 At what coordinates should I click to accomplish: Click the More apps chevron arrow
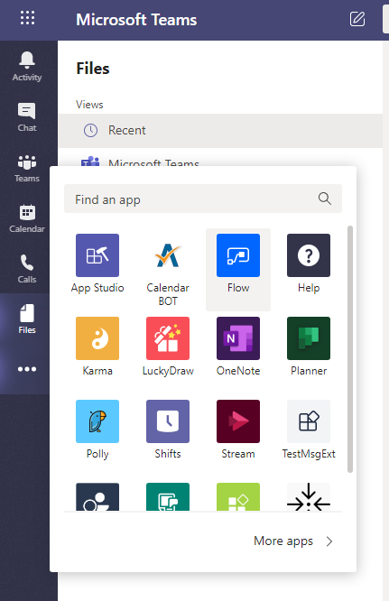[x=329, y=541]
